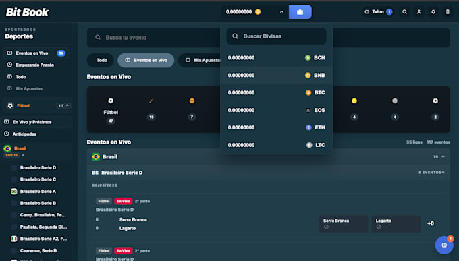459x261 pixels.
Task: Focus the Buscar Divisas search field
Action: coord(276,36)
